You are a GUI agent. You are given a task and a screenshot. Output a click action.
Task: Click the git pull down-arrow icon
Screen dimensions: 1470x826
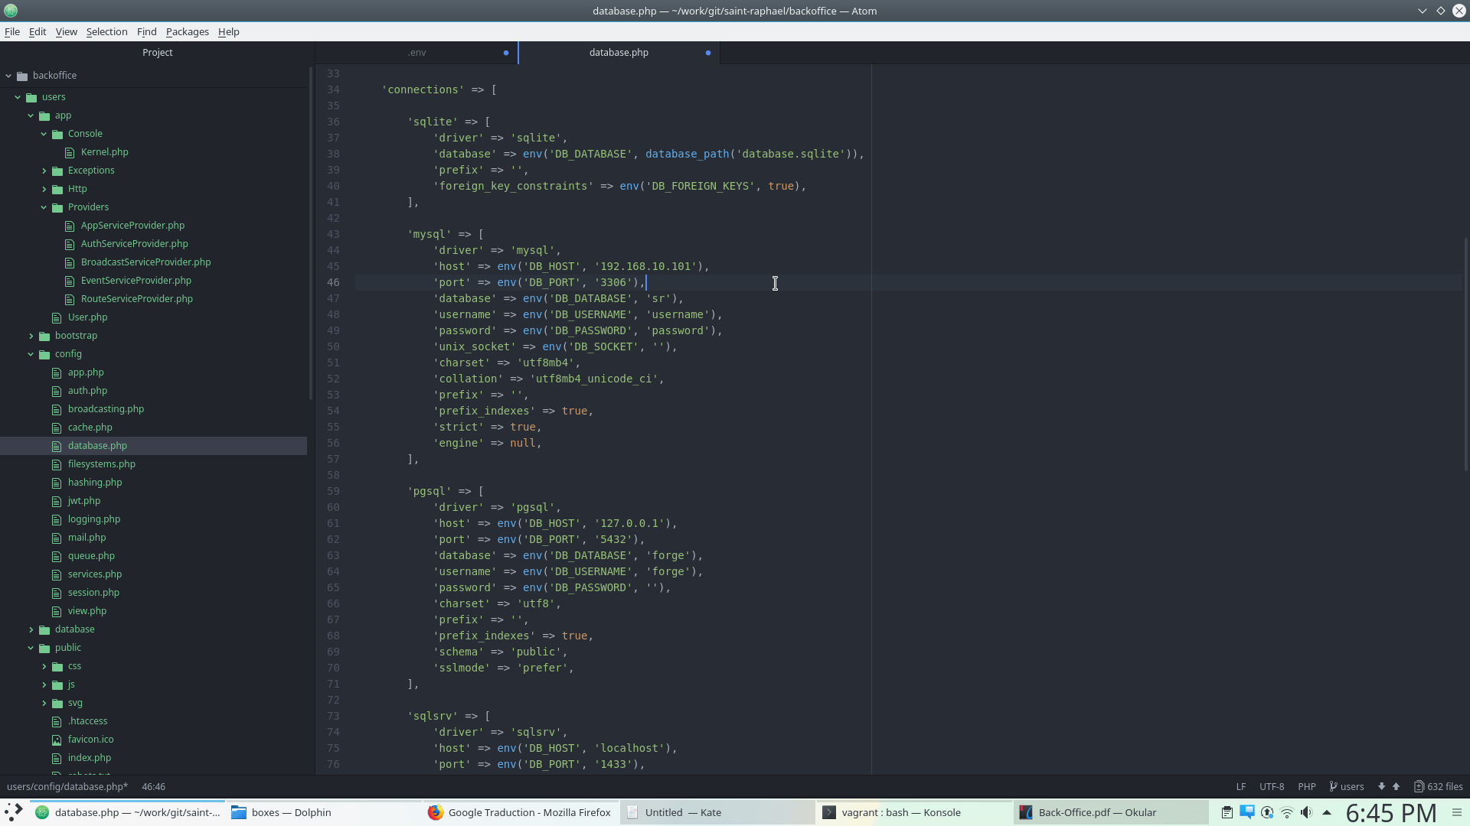coord(1381,786)
